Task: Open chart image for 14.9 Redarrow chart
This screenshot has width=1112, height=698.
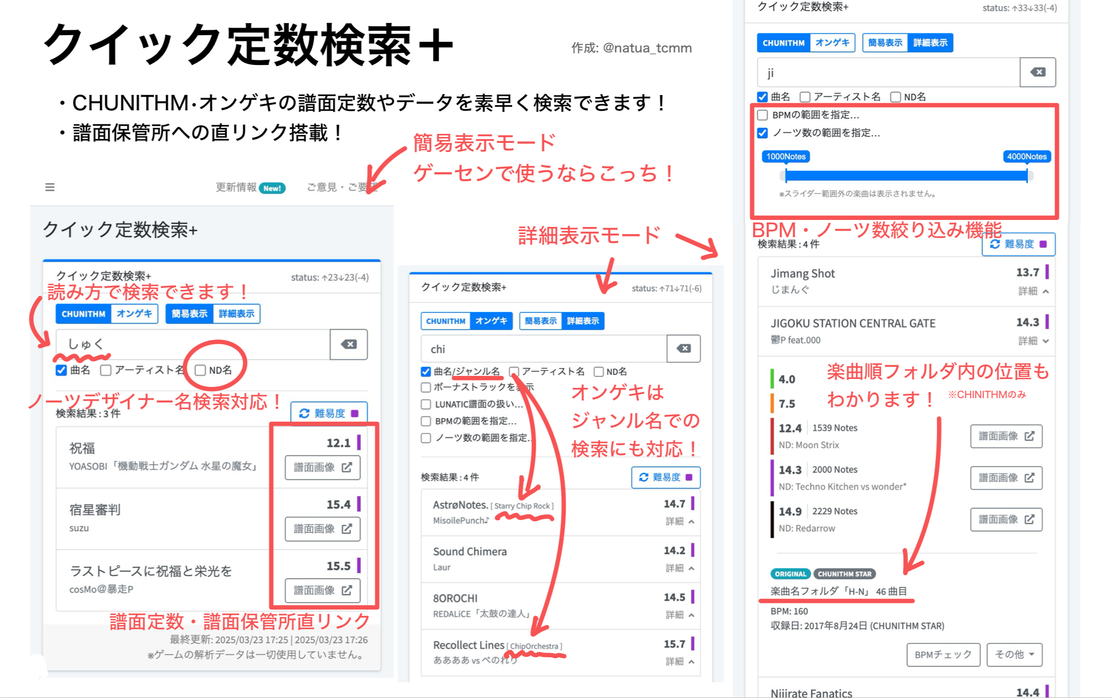Action: tap(1006, 519)
